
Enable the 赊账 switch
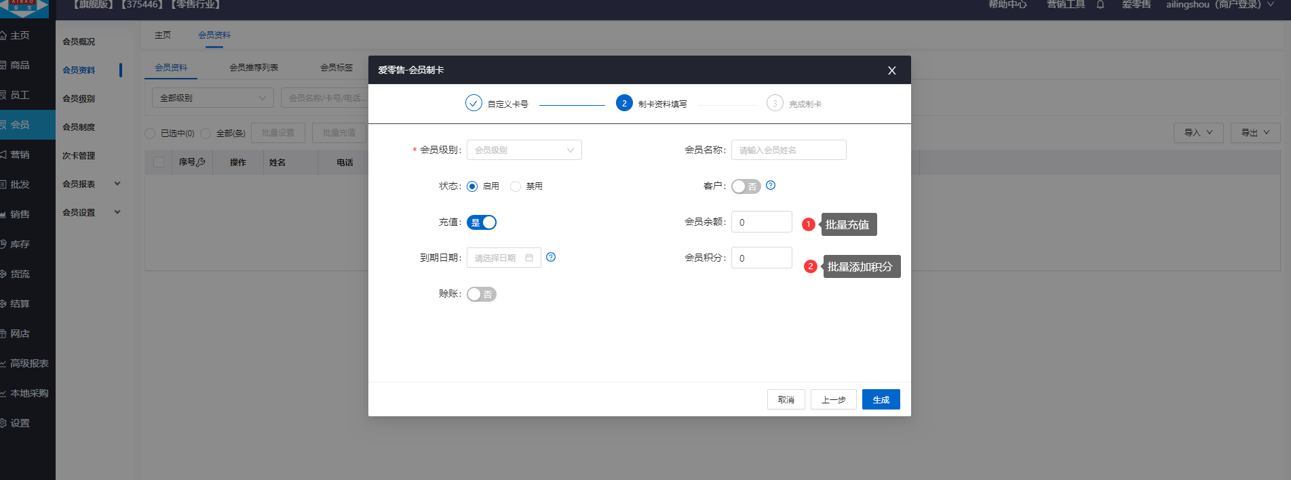(x=482, y=294)
